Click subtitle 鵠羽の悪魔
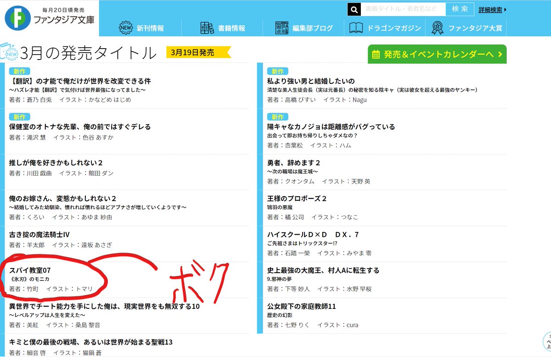This screenshot has width=551, height=357. [281, 207]
